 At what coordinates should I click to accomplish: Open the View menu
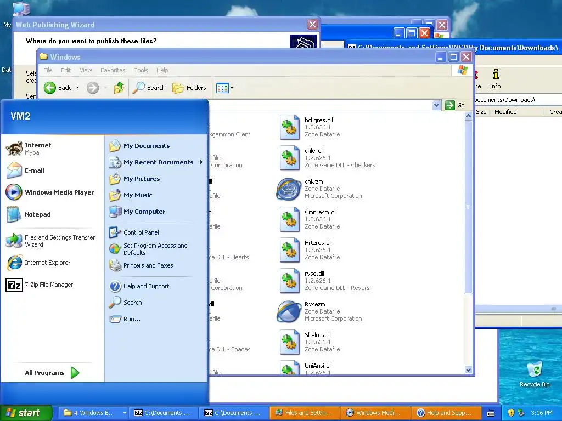tap(86, 70)
